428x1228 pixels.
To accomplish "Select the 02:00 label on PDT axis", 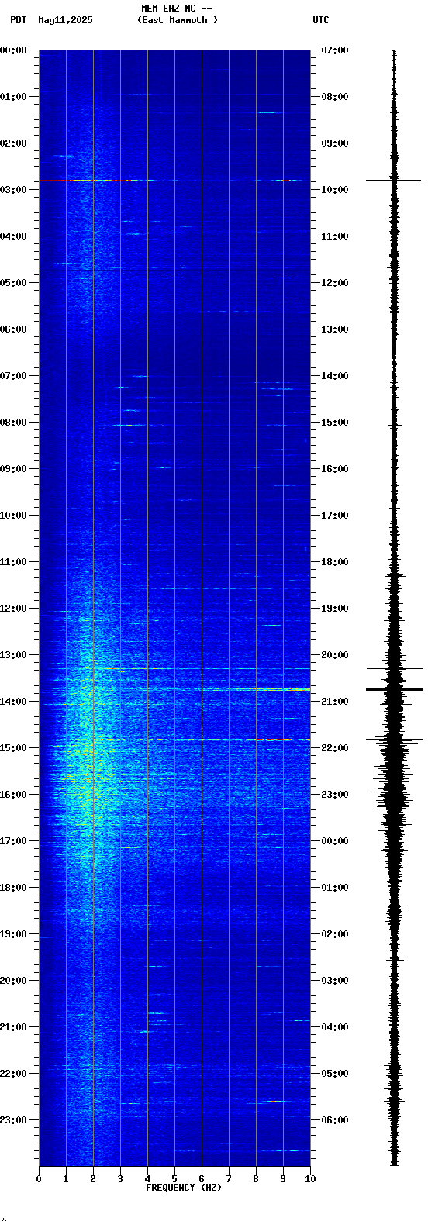I will tap(14, 143).
